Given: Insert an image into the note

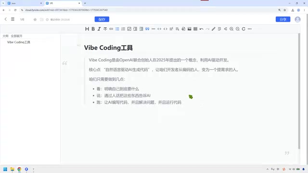Looking at the screenshot, I should click(x=189, y=29).
